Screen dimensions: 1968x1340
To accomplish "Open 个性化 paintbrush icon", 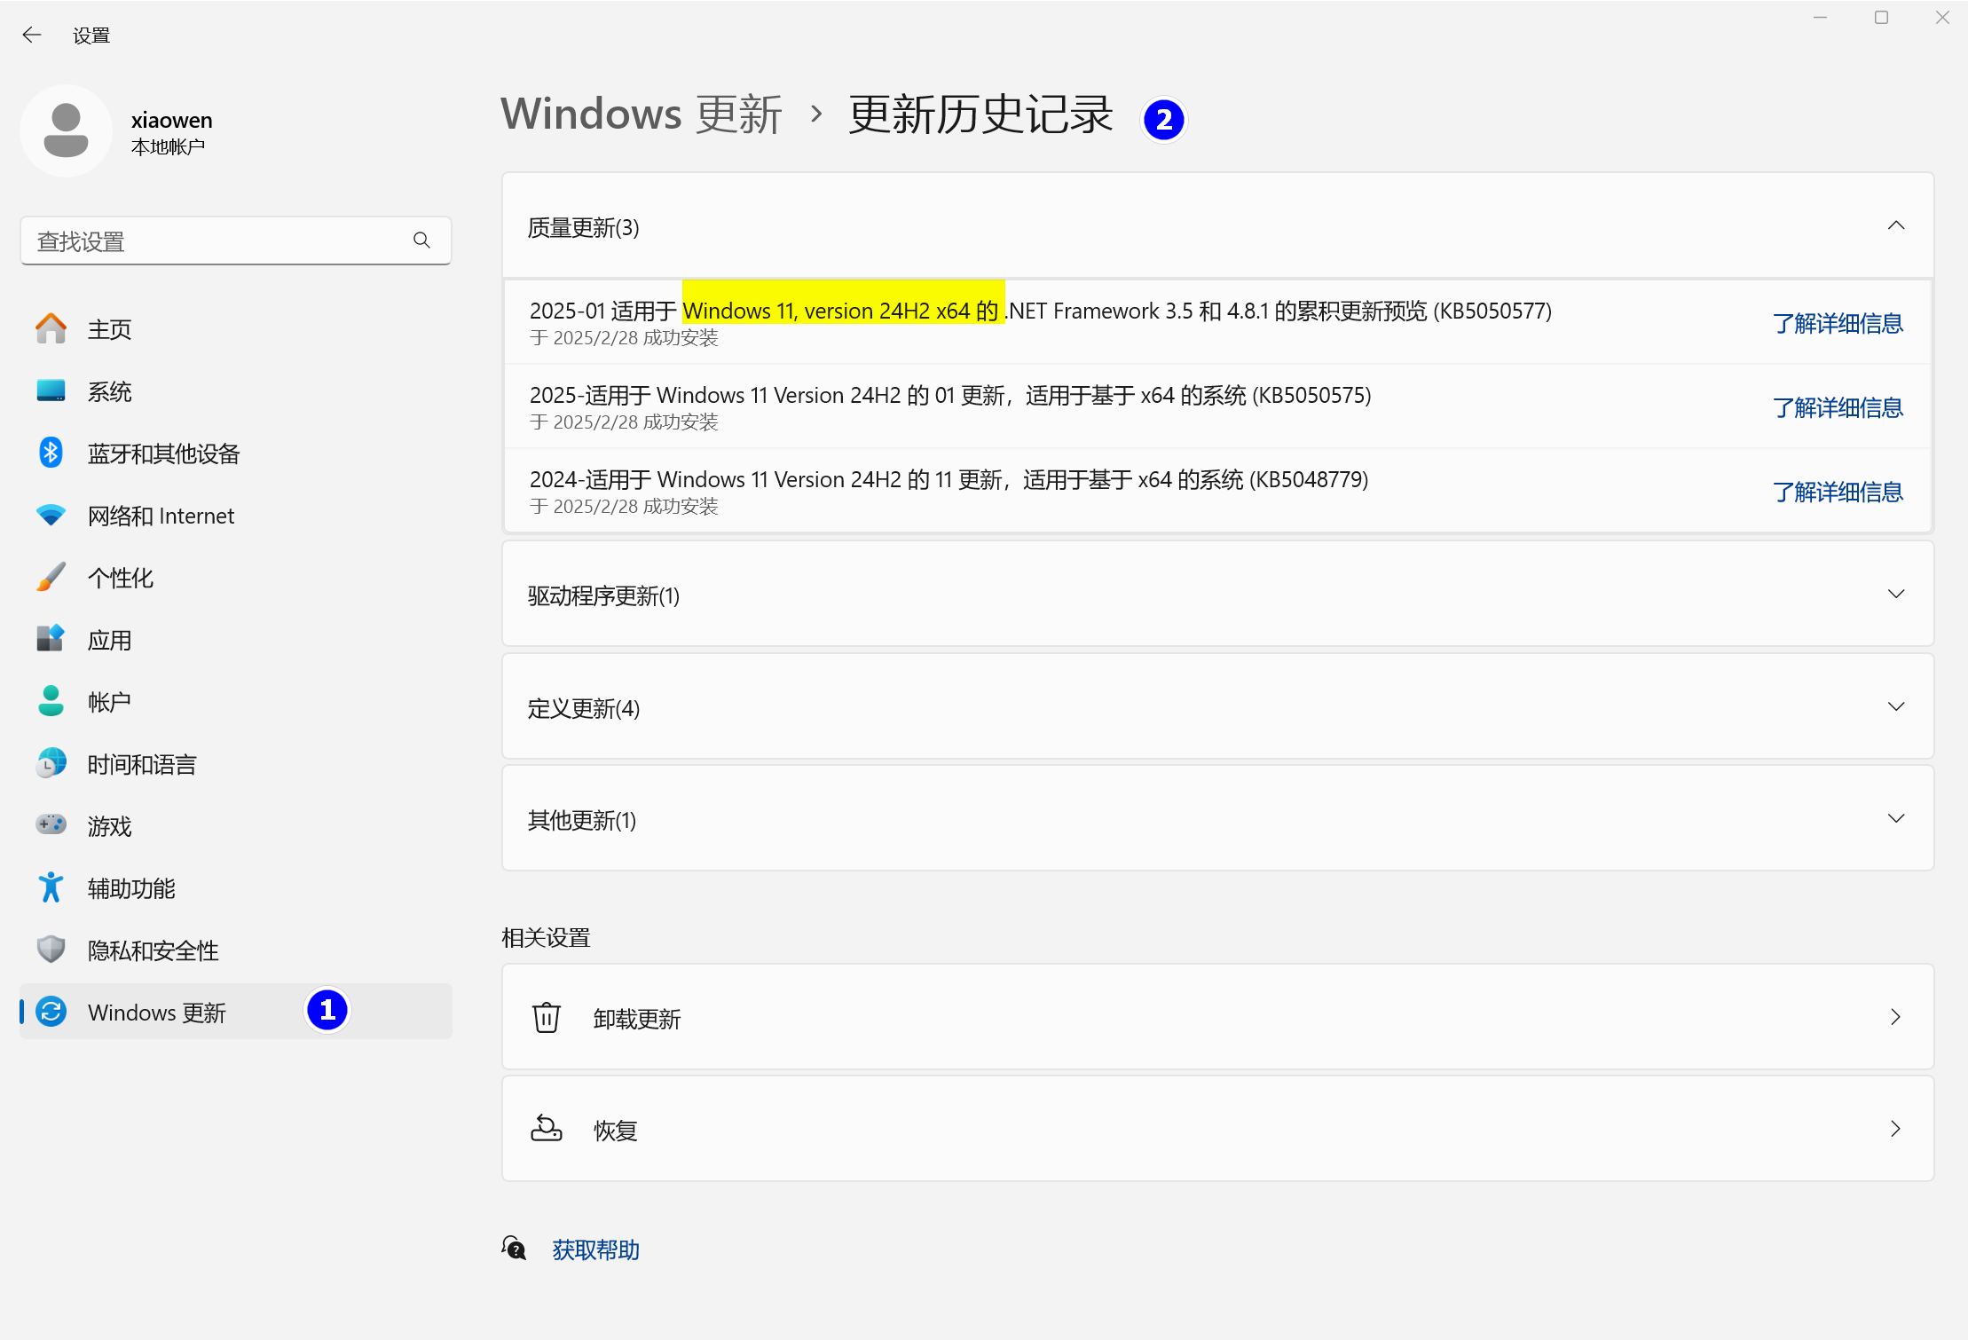I will point(51,577).
